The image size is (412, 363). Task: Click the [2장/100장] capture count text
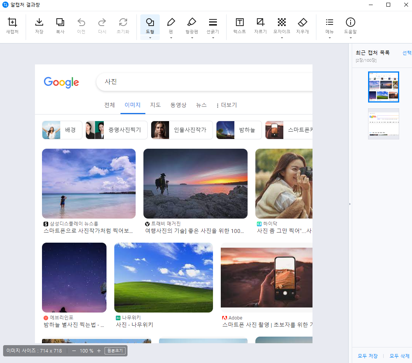pyautogui.click(x=366, y=60)
